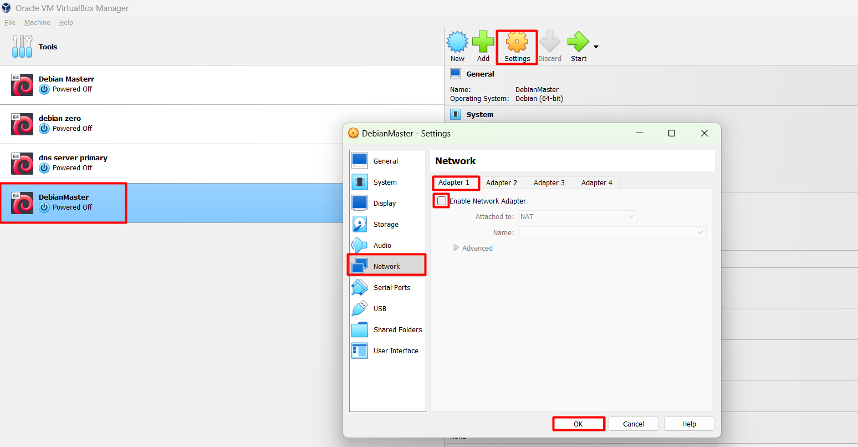This screenshot has height=447, width=858.
Task: Open the Display settings category
Action: click(x=387, y=203)
